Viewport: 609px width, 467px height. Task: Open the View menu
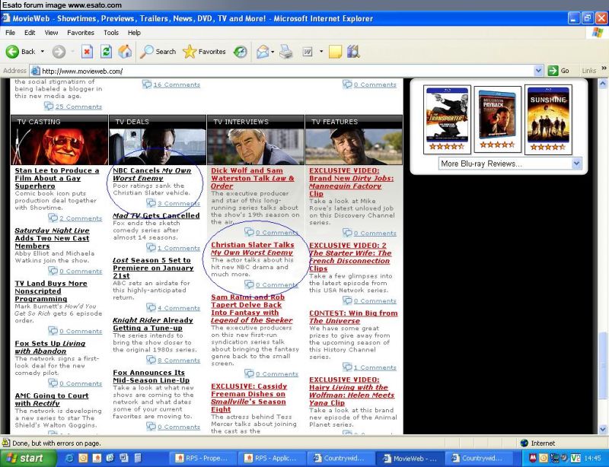tap(51, 33)
